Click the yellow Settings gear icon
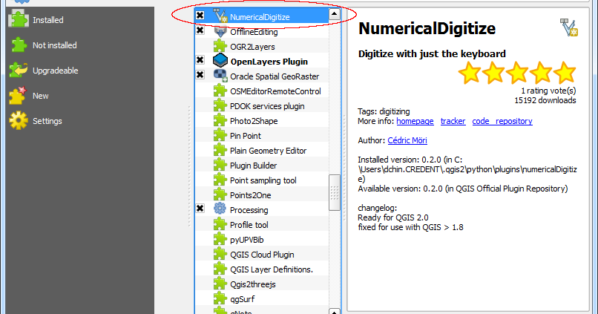The width and height of the screenshot is (598, 314). click(19, 120)
